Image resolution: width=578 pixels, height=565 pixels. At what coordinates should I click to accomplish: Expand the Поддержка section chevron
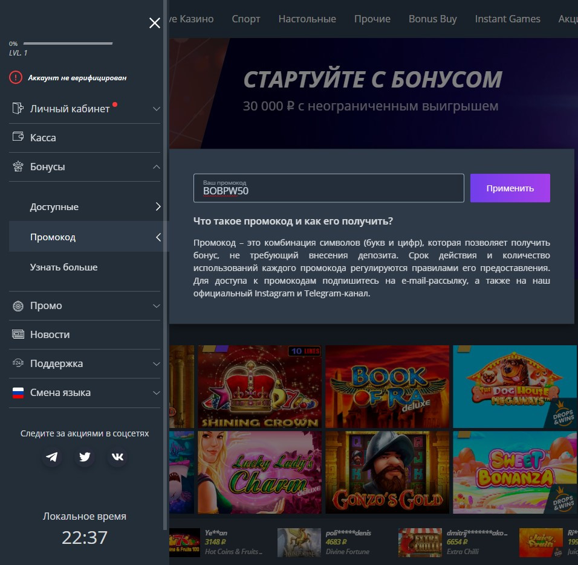[x=156, y=364]
